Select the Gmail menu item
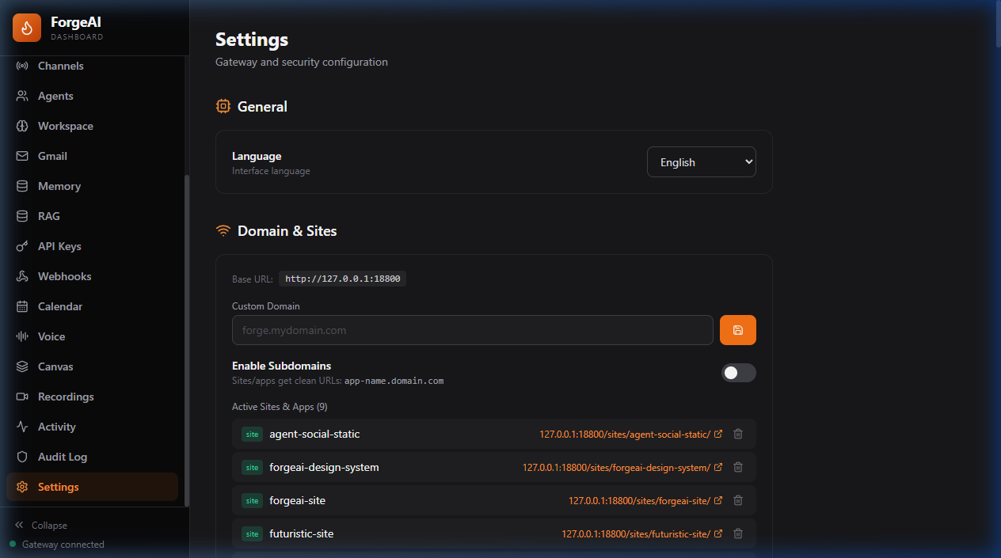1001x558 pixels. click(92, 156)
